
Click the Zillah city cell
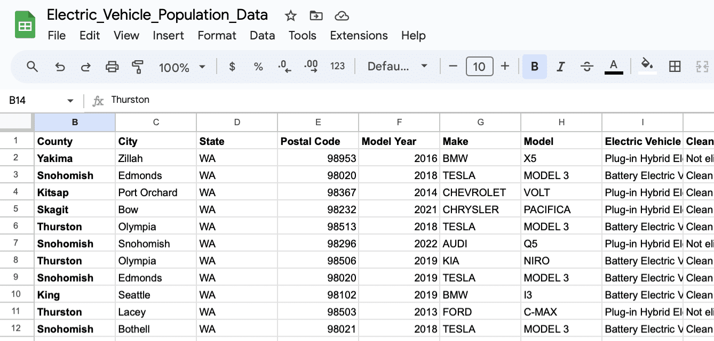[156, 158]
